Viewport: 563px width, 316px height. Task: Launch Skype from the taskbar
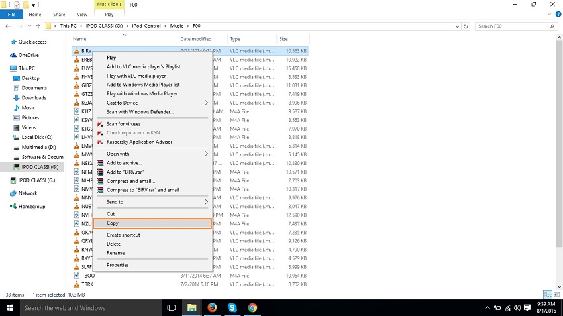pyautogui.click(x=232, y=308)
